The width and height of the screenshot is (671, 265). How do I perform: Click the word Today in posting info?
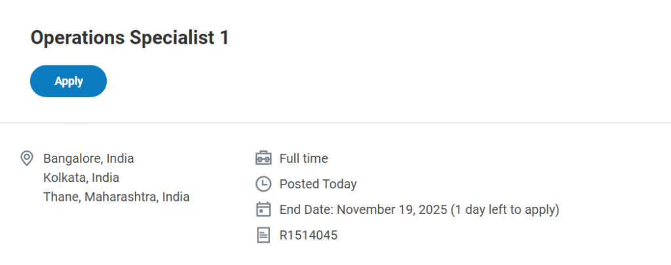click(x=339, y=184)
